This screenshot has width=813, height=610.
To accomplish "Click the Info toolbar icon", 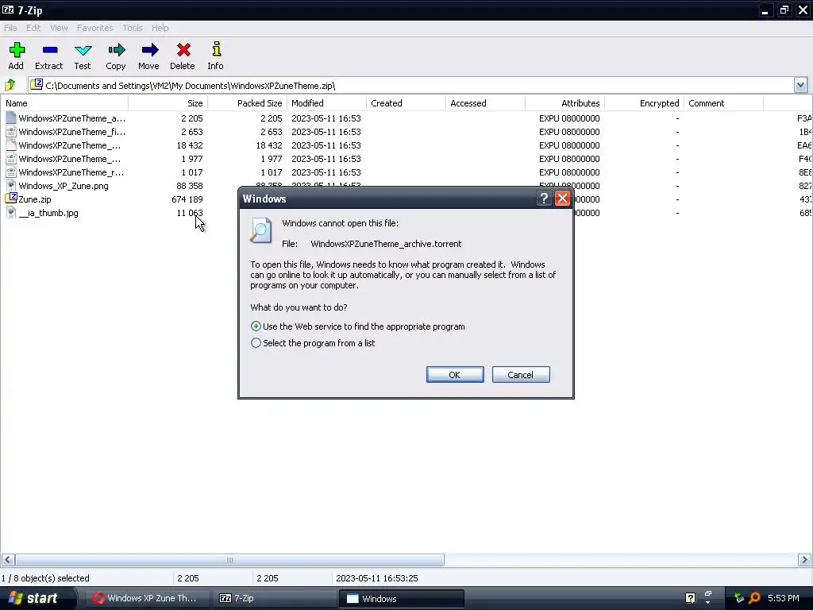I will [216, 49].
